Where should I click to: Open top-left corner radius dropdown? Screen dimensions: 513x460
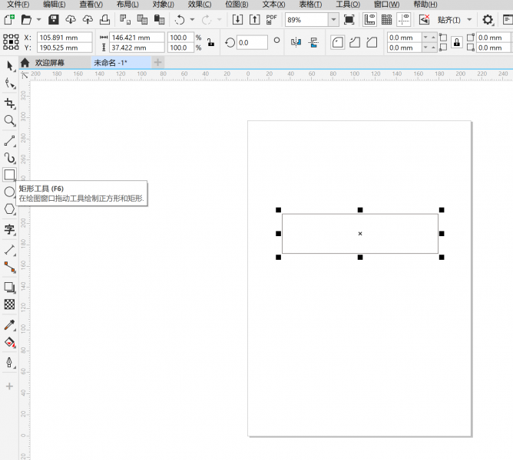tap(425, 38)
